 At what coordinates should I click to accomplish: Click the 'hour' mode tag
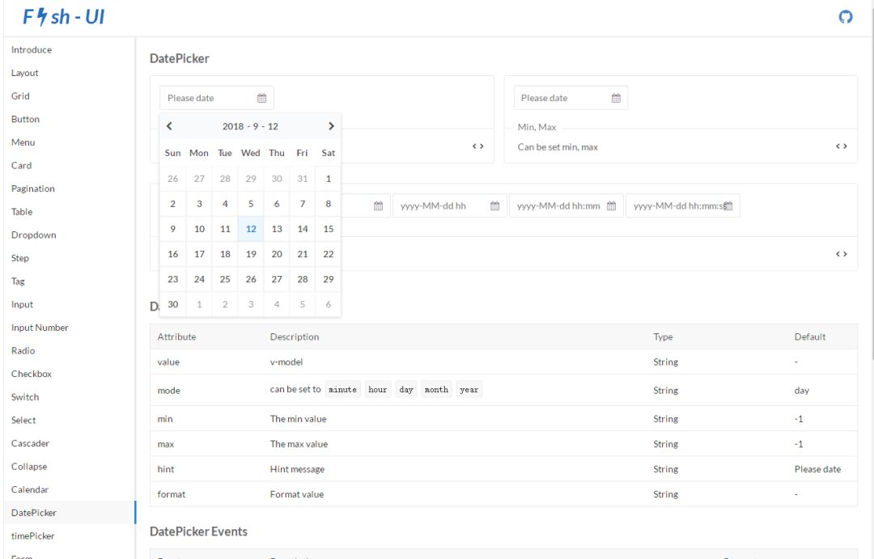tap(377, 390)
